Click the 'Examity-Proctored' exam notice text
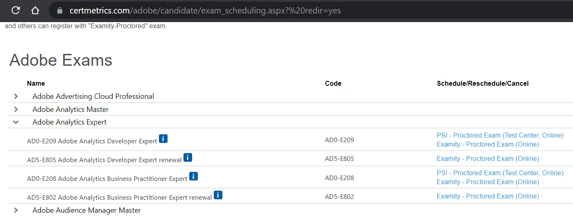This screenshot has width=573, height=216. (x=86, y=26)
